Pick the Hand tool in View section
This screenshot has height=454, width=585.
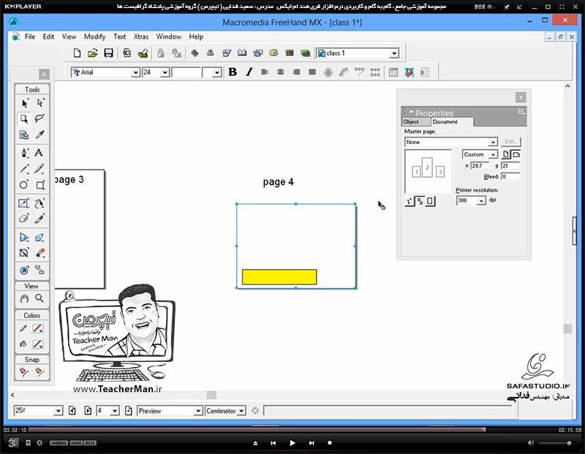click(24, 298)
